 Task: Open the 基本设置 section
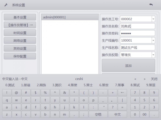20,17
